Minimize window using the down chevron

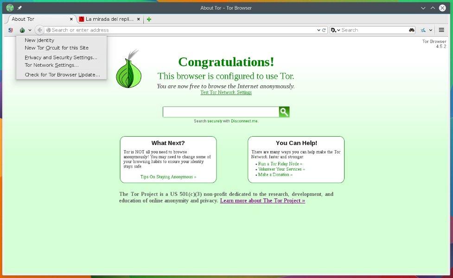pos(423,8)
